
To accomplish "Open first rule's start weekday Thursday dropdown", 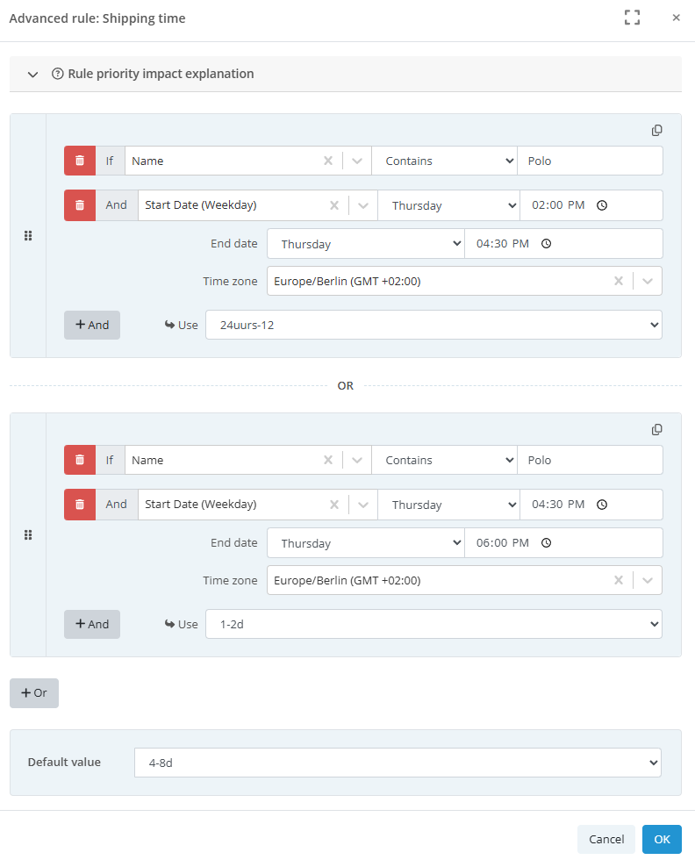I will 448,205.
